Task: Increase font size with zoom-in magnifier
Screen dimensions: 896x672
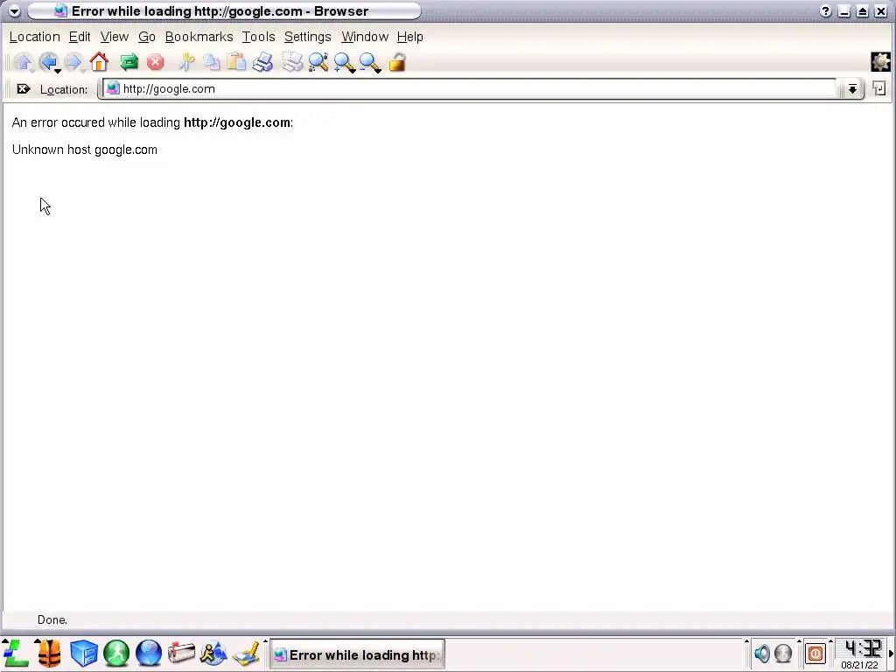Action: [345, 62]
